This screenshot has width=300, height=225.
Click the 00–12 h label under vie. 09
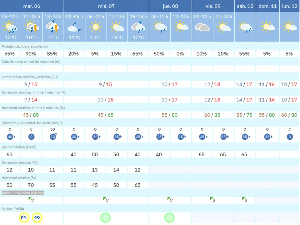tap(202, 17)
